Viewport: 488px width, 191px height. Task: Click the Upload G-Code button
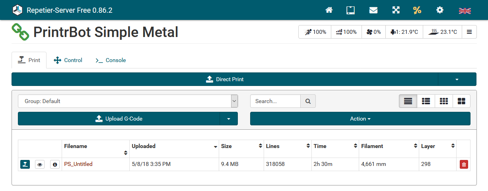[x=119, y=119]
